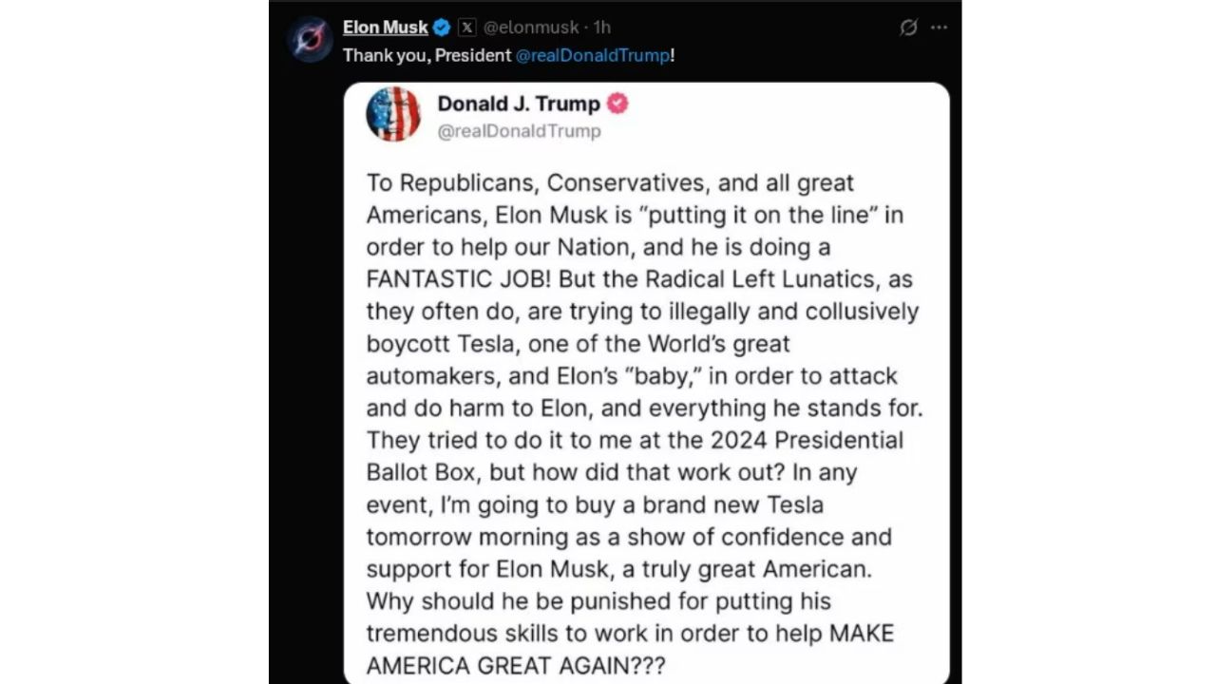Click the Grok explain-post icon
The image size is (1216, 684).
(x=908, y=28)
